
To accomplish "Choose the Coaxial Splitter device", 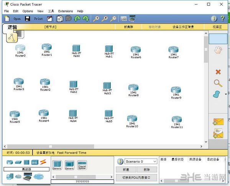I will tap(82, 165).
